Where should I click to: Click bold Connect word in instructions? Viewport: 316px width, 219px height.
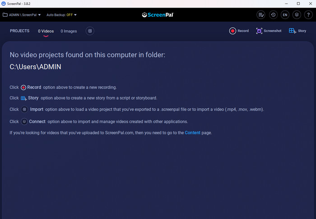pos(37,122)
